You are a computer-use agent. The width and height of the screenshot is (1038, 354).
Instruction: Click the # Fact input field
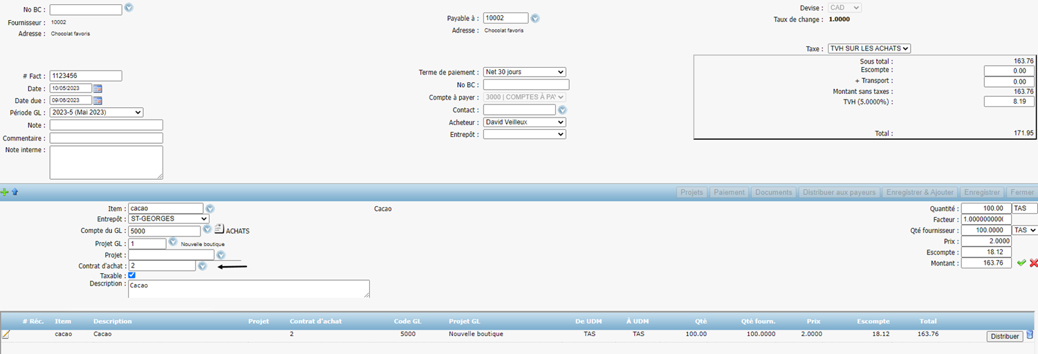pyautogui.click(x=86, y=76)
